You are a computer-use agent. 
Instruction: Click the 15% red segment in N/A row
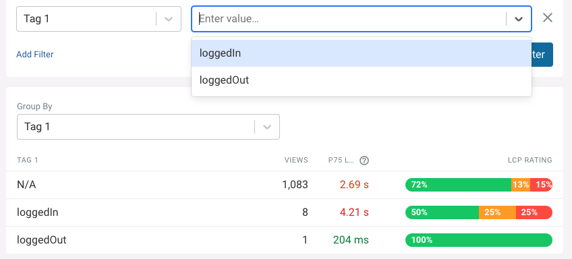click(542, 185)
